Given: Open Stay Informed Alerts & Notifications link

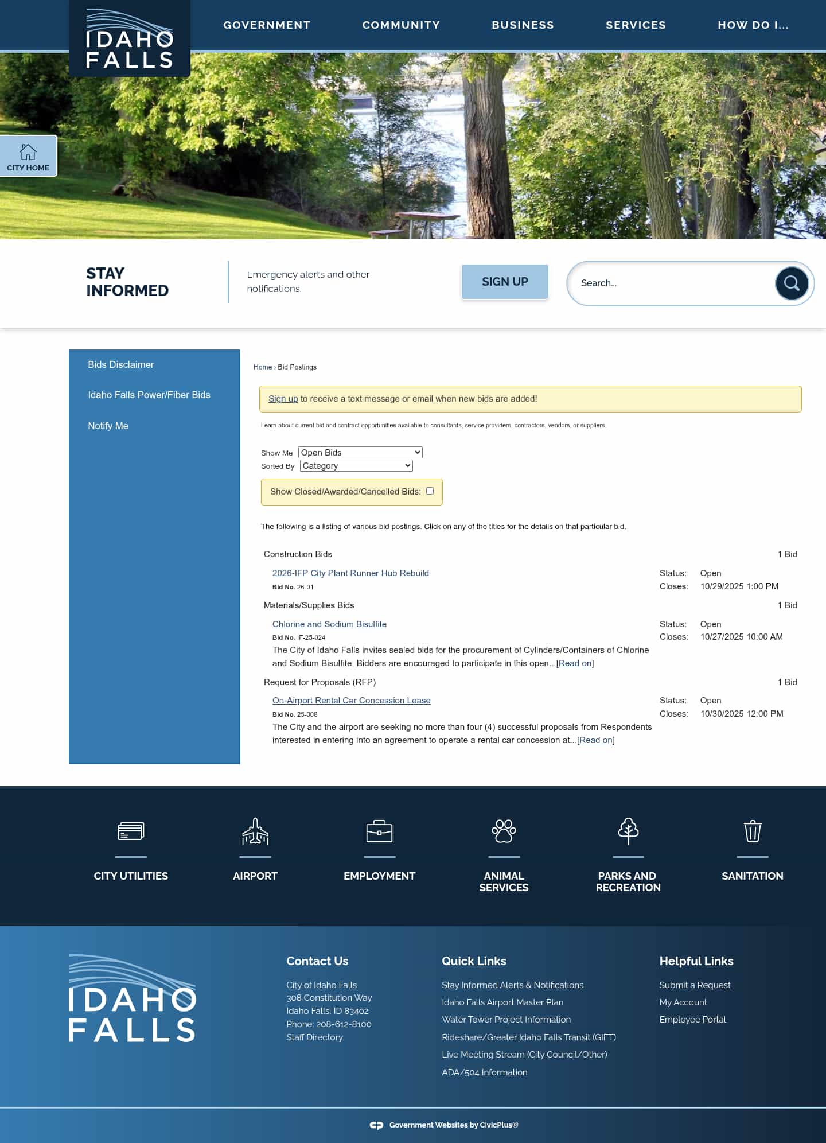Looking at the screenshot, I should point(512,985).
